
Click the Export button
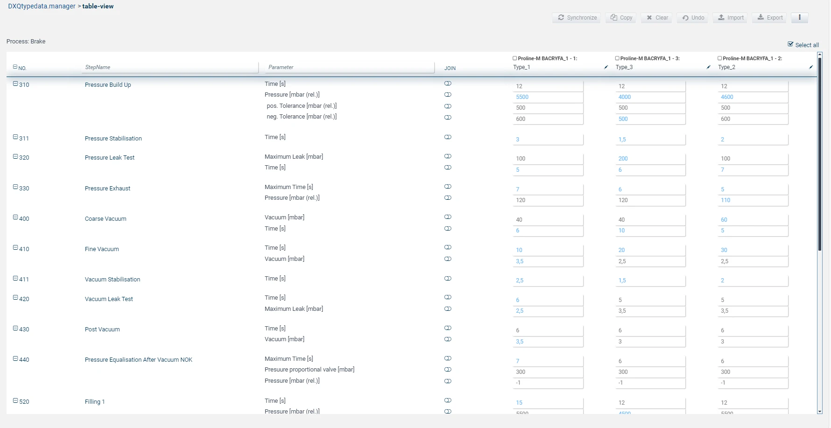point(769,18)
